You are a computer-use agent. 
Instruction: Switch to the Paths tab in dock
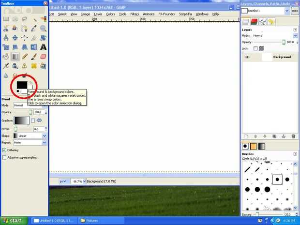[x=263, y=22]
